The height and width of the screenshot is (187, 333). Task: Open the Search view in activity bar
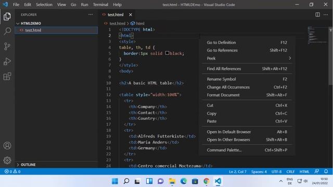[x=7, y=31]
